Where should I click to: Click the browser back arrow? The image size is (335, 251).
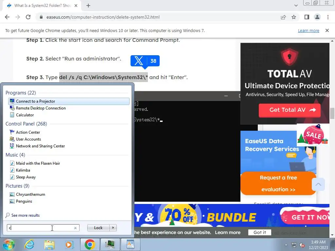7,17
